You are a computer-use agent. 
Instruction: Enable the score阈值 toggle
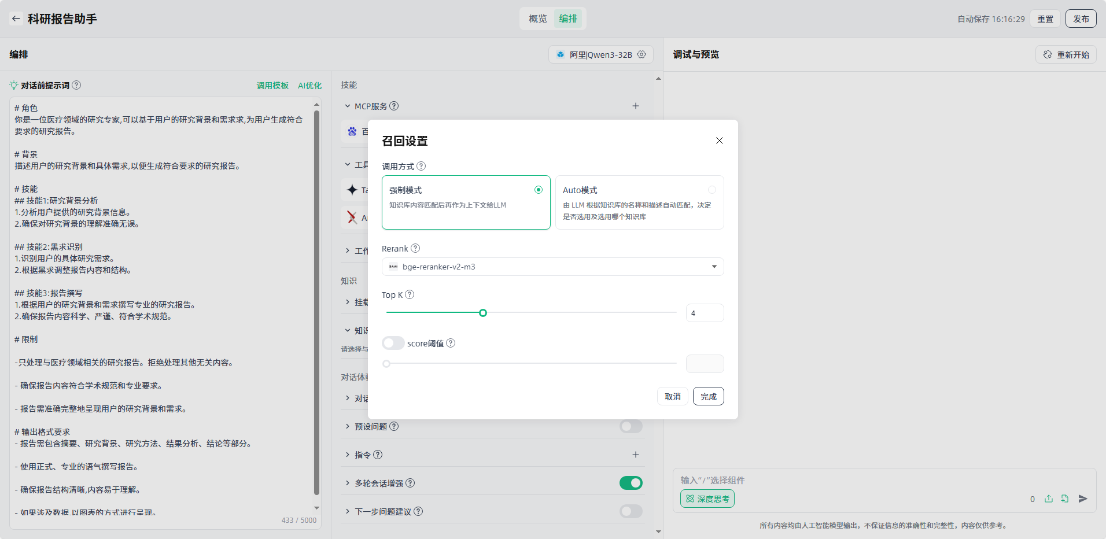coord(393,343)
